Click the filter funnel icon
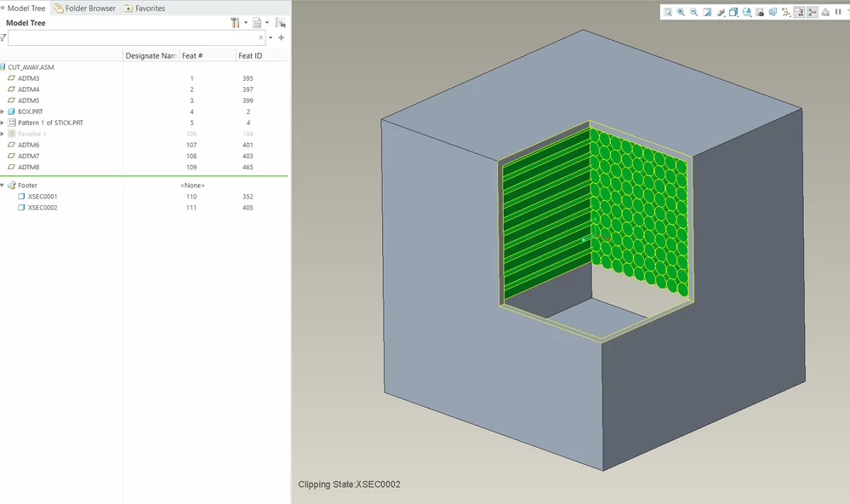Viewport: 850px width, 504px height. tap(3, 37)
